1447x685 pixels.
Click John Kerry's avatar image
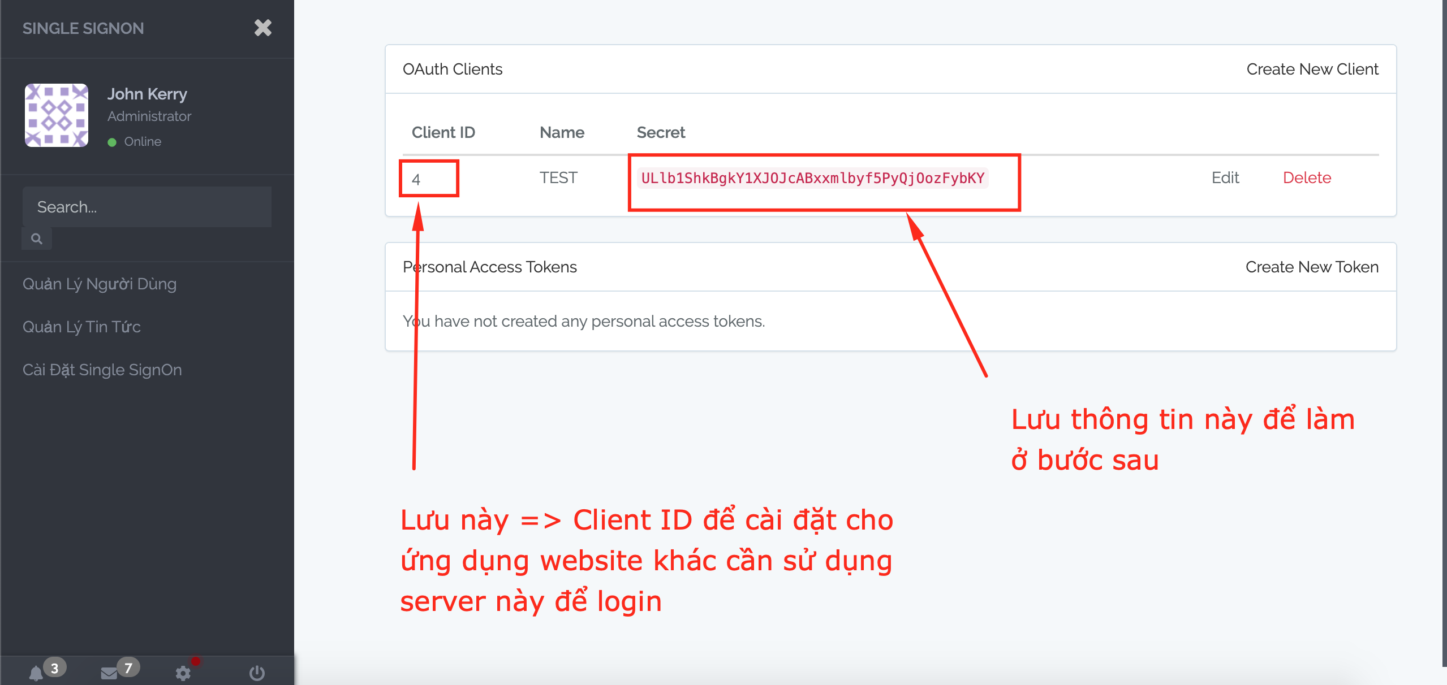tap(57, 115)
